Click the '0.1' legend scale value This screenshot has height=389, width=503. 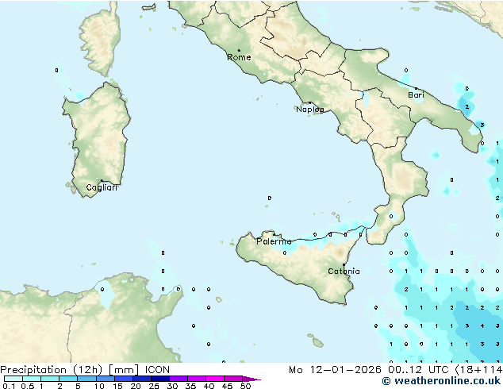[x=9, y=386]
